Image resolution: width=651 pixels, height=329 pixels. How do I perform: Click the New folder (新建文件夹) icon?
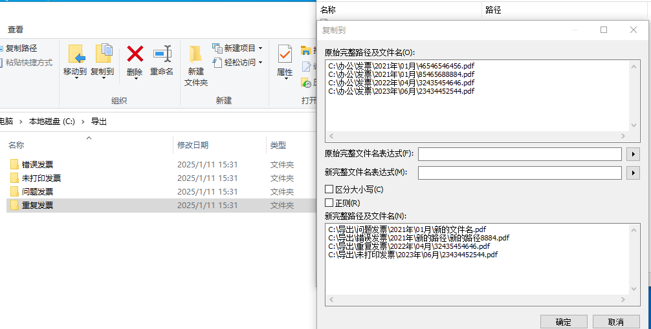[x=195, y=54]
